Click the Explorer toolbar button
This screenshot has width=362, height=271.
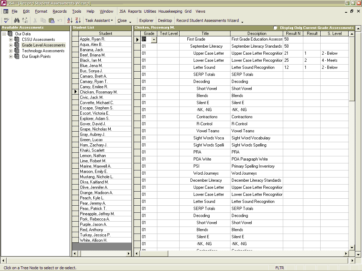pyautogui.click(x=146, y=20)
